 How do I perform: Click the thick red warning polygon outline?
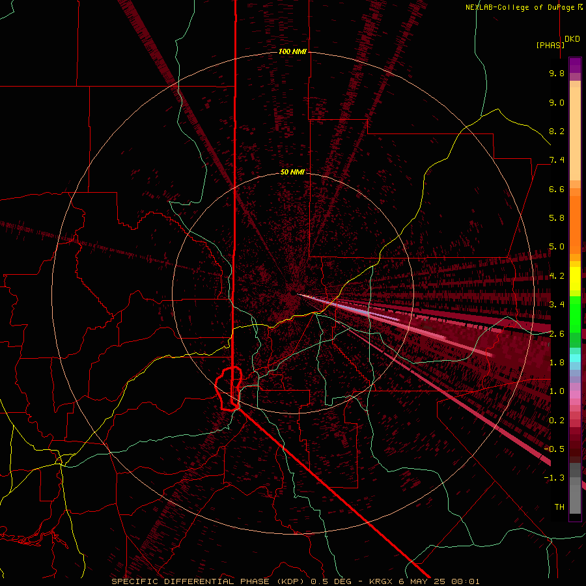click(229, 389)
